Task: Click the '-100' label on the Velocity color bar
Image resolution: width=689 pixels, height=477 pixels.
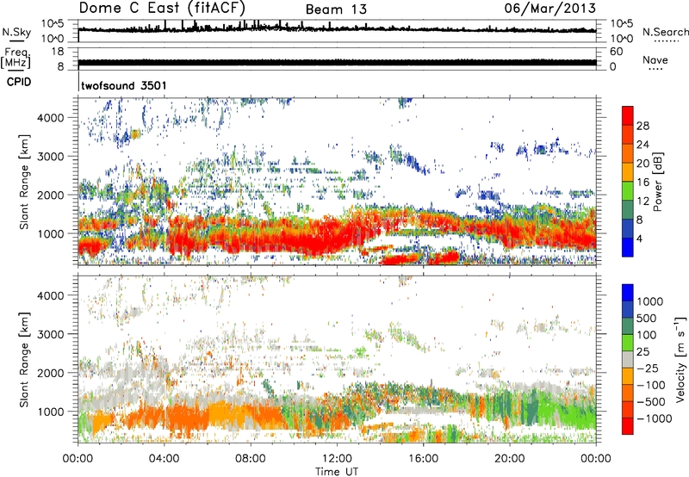Action: tap(650, 385)
